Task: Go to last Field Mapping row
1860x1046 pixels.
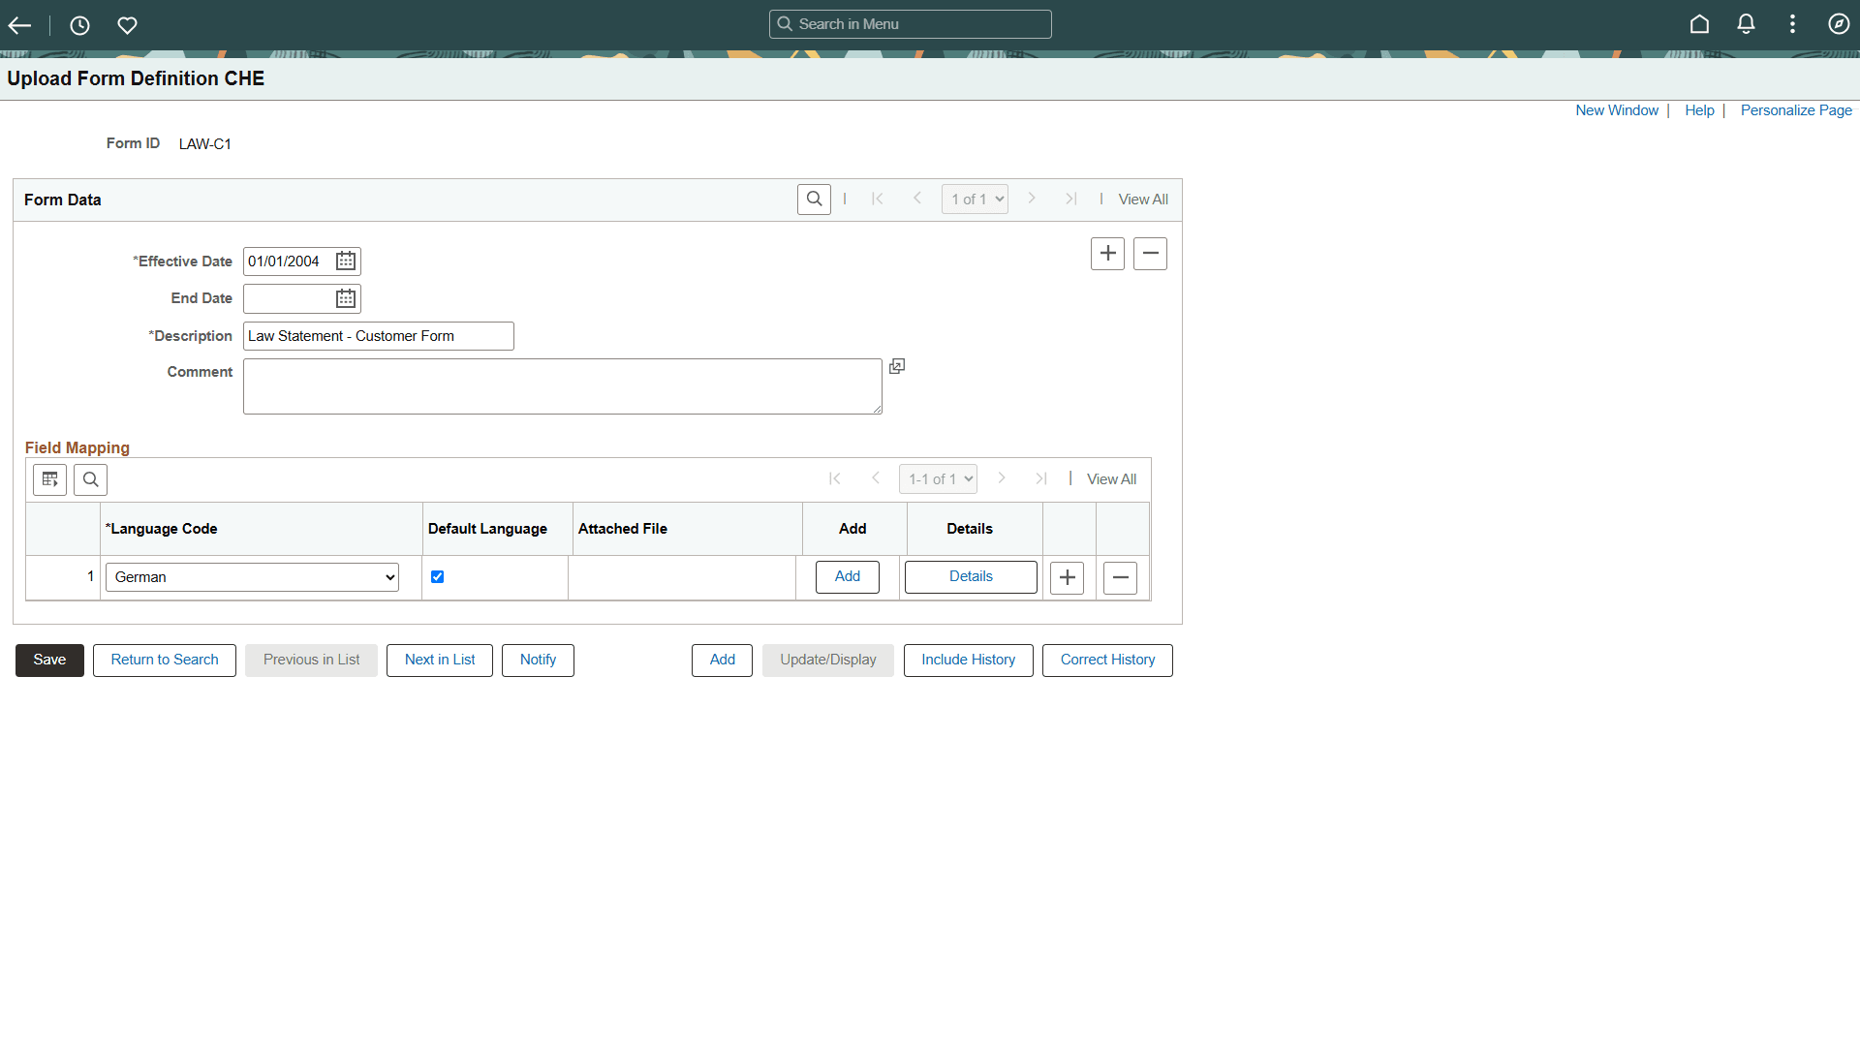Action: click(x=1041, y=478)
